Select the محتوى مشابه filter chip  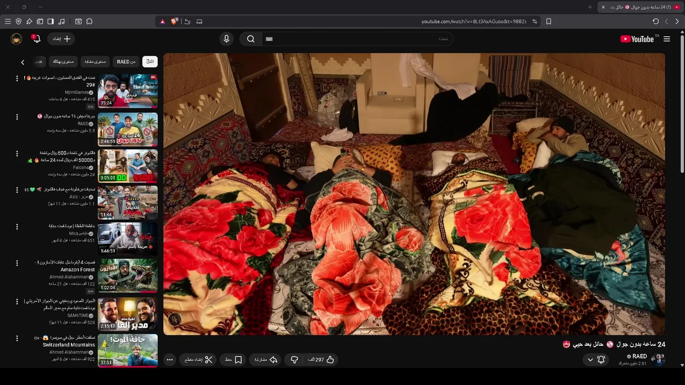pyautogui.click(x=95, y=61)
